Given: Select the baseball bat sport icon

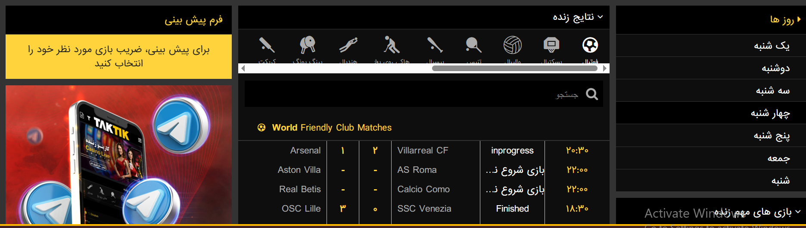Looking at the screenshot, I should point(435,45).
